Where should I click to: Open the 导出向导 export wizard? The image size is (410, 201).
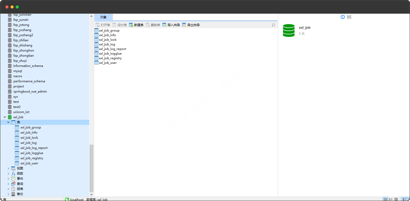(191, 25)
